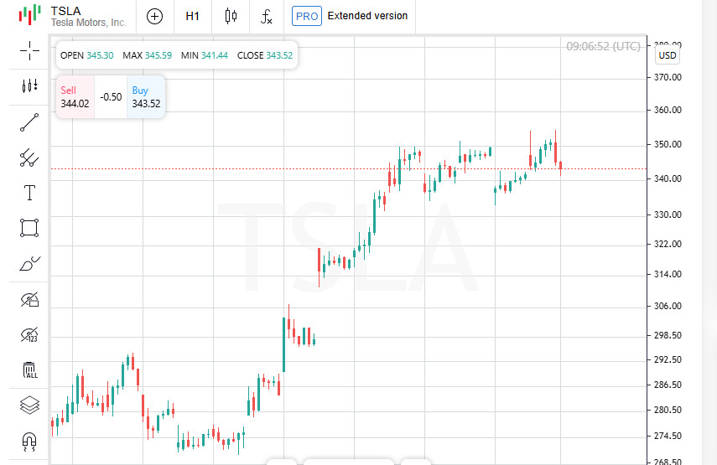Click the Buy 343.52 button
This screenshot has width=717, height=465.
click(146, 97)
